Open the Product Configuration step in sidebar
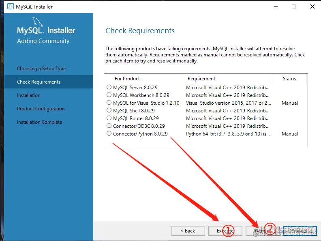Viewport: 321px width, 241px height. 41,109
